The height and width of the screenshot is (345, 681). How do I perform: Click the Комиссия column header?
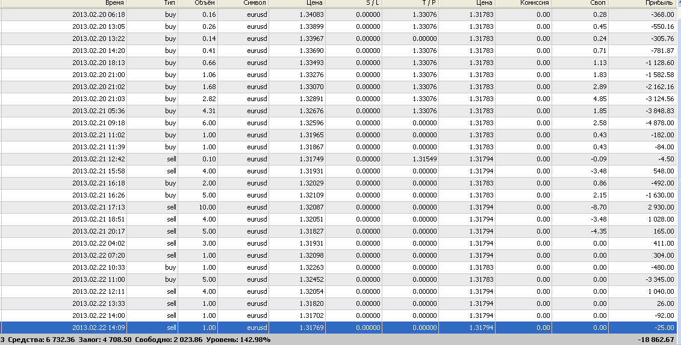(x=524, y=3)
